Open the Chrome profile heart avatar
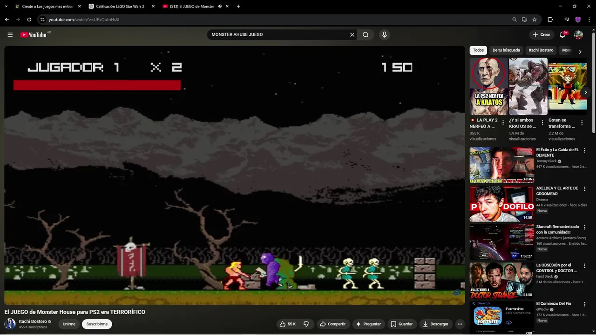Screen dimensions: 596x335 [x=578, y=20]
